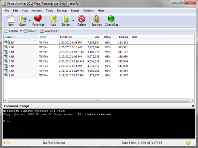
Task: Open the Folders dropdown arrow
Action: tap(21, 31)
